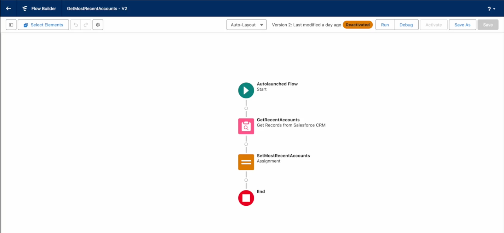Open the help question mark menu

(491, 9)
